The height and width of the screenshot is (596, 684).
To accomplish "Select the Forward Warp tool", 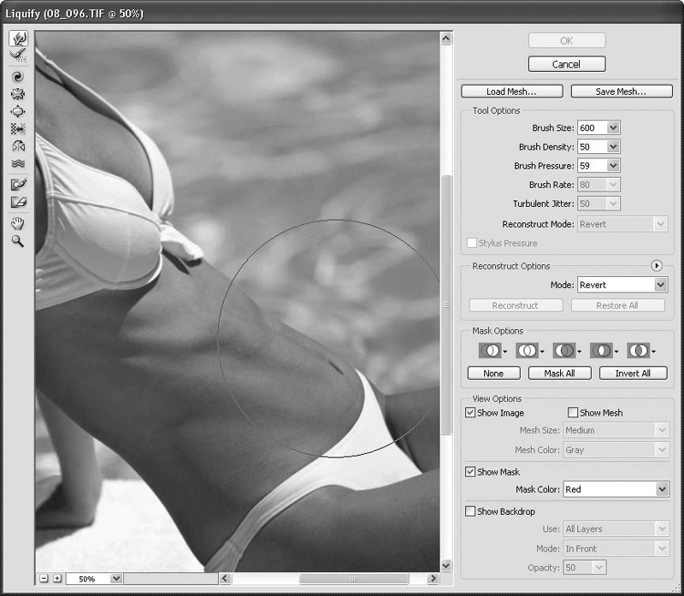I will tap(18, 38).
